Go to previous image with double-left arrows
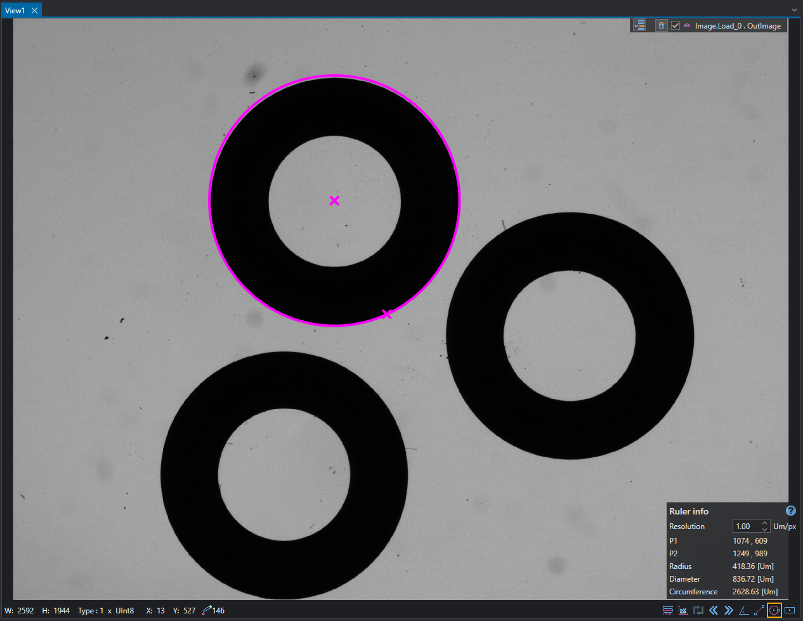This screenshot has width=803, height=621. [x=714, y=610]
